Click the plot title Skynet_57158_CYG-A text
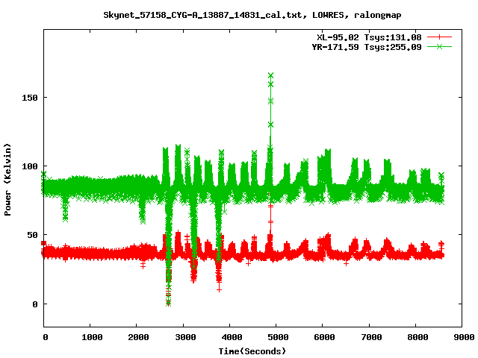 pyautogui.click(x=252, y=15)
